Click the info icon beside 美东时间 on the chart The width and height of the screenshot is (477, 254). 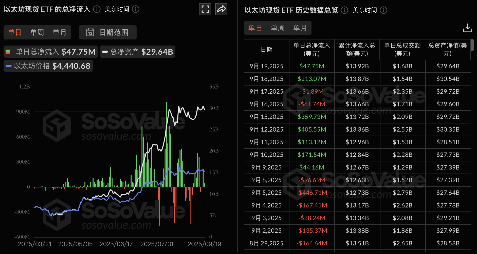[x=136, y=9]
